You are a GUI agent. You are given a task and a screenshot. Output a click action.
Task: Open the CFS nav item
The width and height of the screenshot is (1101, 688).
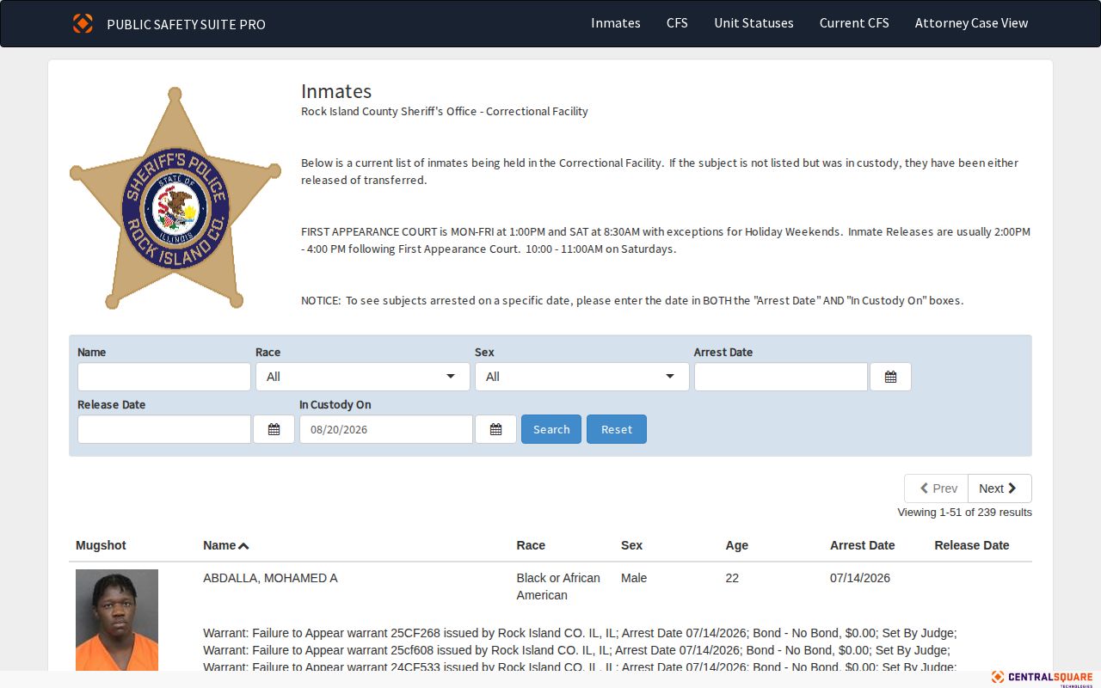[x=677, y=23]
